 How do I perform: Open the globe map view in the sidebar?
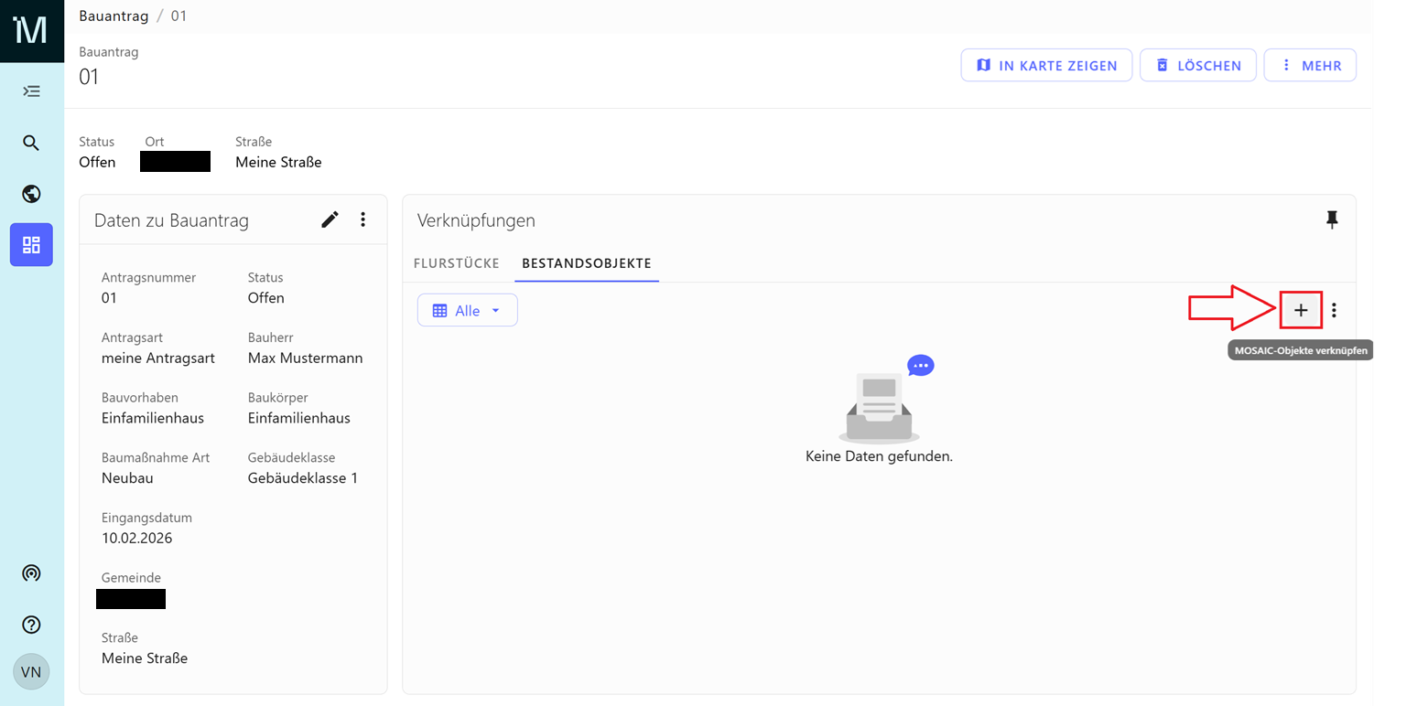31,194
